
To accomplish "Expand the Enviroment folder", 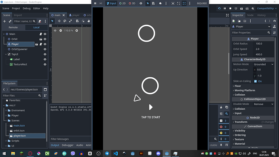I will (6, 110).
